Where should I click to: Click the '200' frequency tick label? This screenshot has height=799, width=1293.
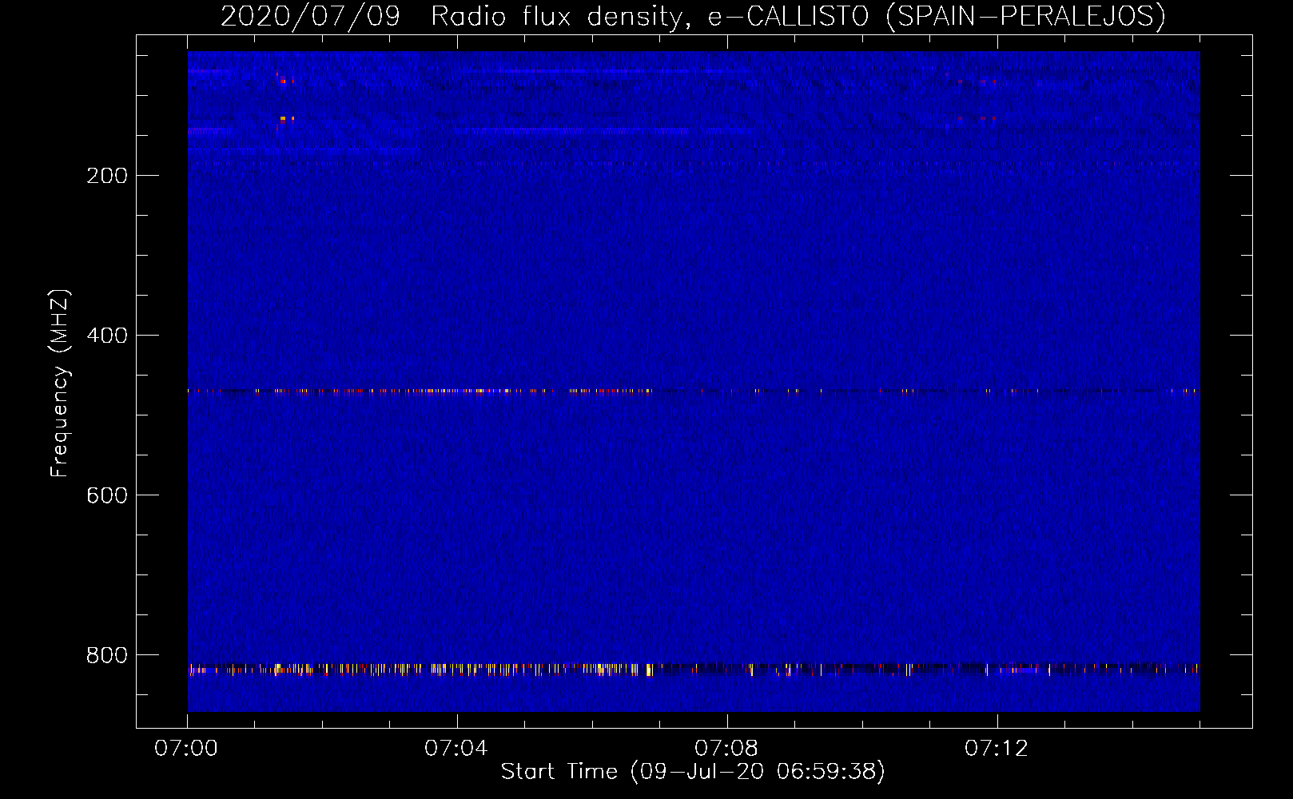click(x=107, y=176)
